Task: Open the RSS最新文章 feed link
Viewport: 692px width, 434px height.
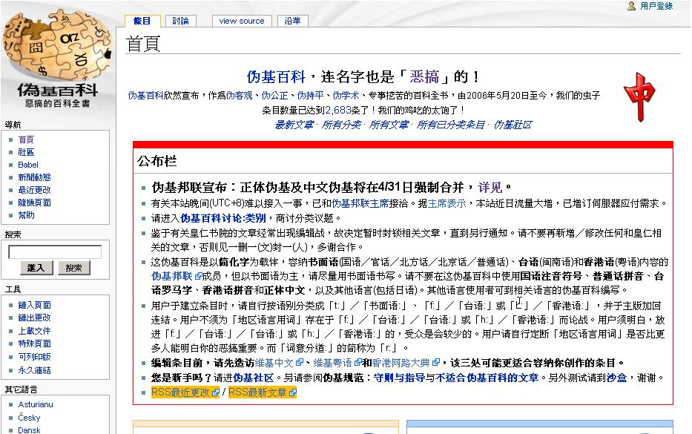Action: point(257,392)
